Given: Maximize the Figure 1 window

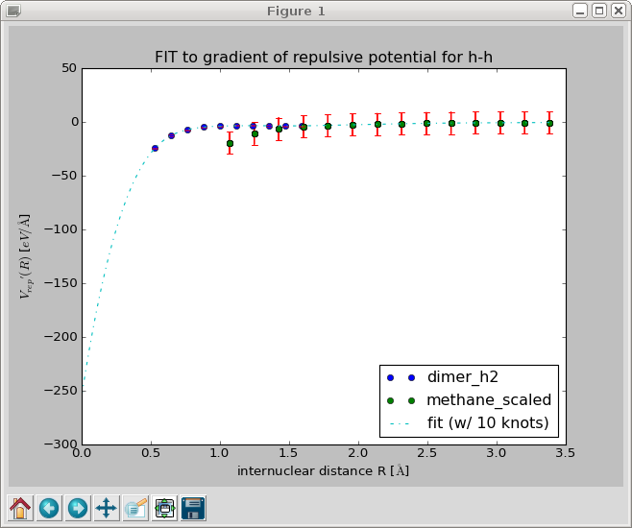Looking at the screenshot, I should [598, 12].
